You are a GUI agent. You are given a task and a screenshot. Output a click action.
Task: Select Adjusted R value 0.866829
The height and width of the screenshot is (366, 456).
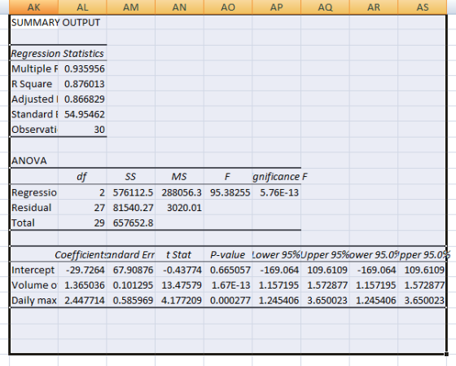pos(82,99)
